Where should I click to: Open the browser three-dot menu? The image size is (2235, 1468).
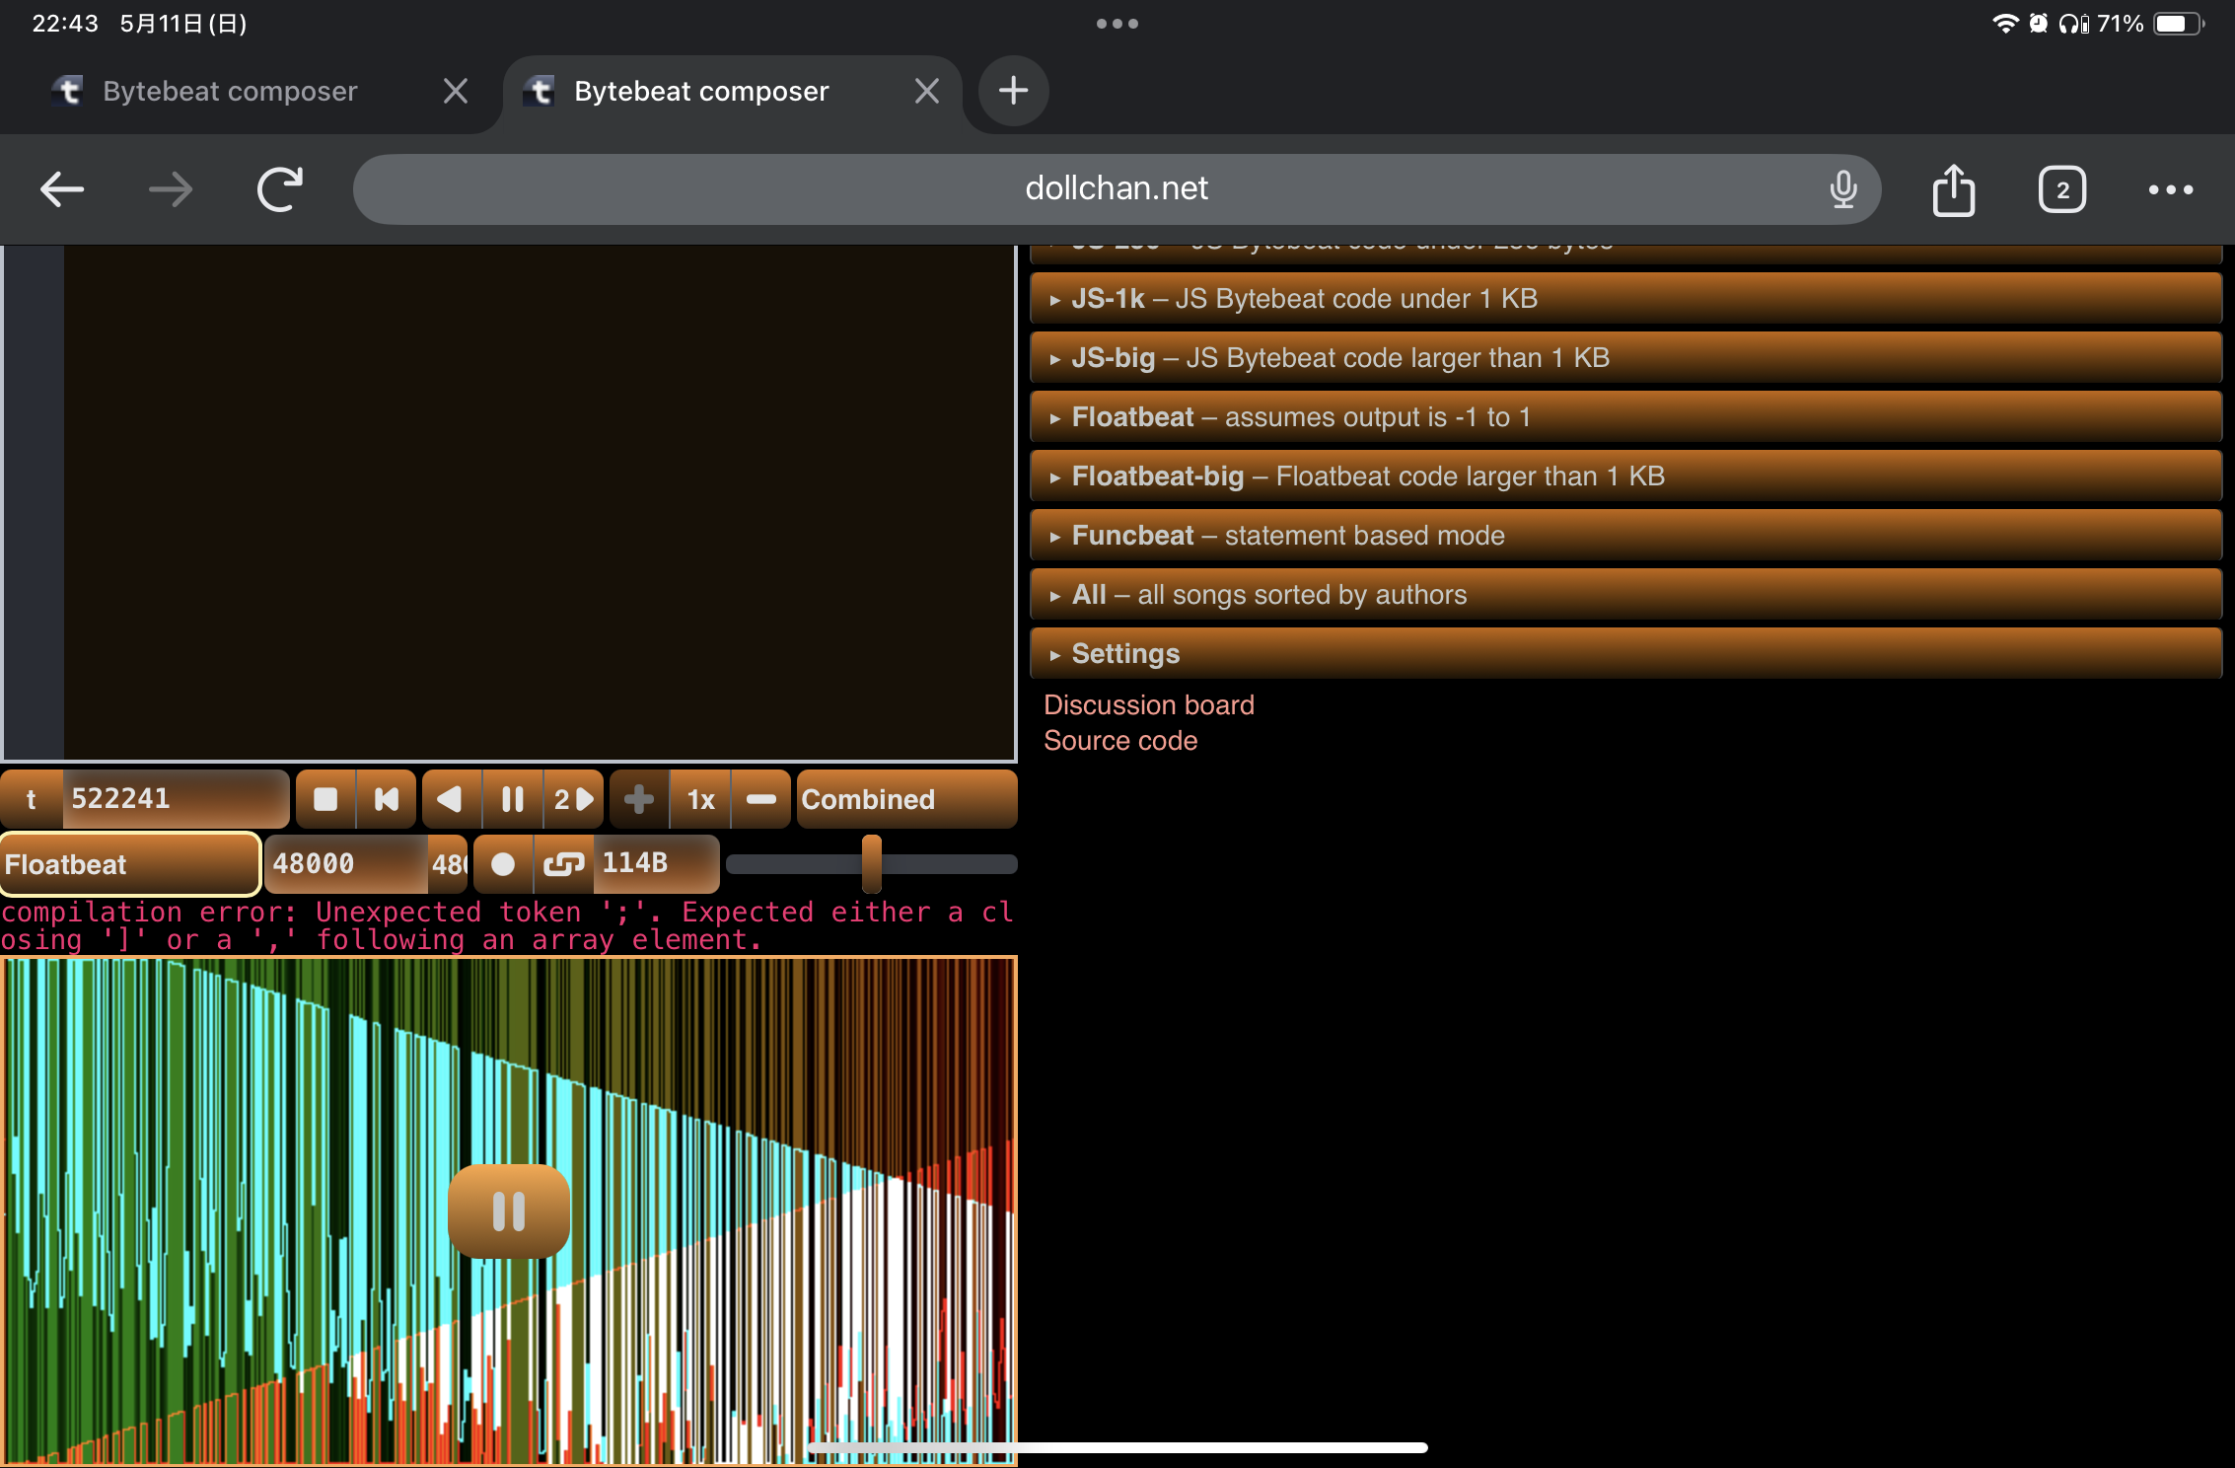tap(2170, 189)
